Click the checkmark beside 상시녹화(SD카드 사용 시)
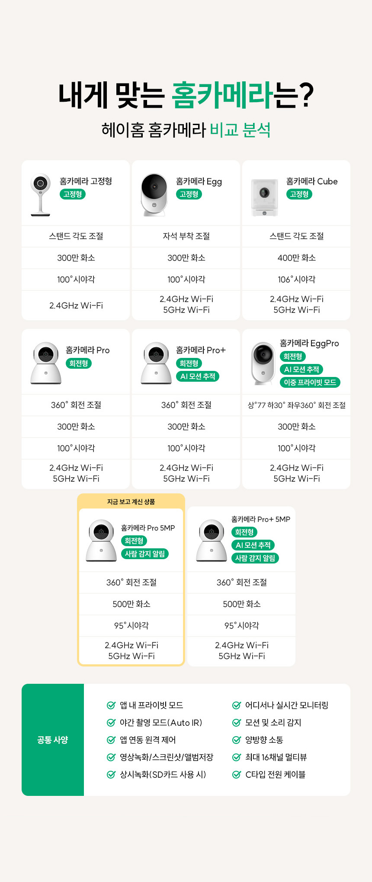372x882 pixels. coord(111,774)
